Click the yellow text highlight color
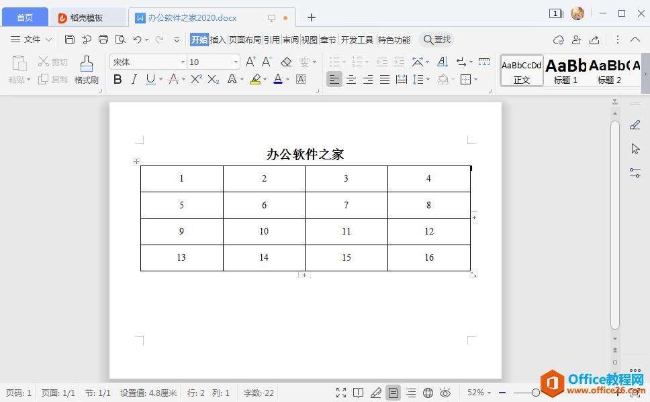Image resolution: width=650 pixels, height=402 pixels. [x=255, y=79]
